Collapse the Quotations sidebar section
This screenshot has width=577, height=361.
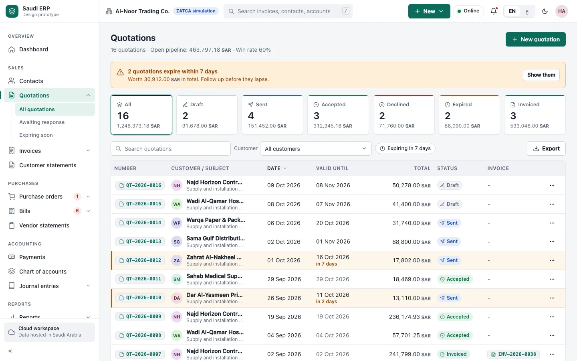coord(88,95)
